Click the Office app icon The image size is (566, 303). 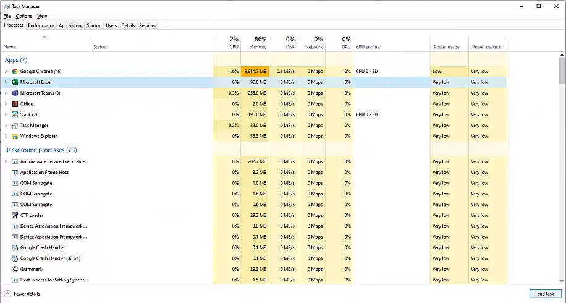[x=15, y=104]
